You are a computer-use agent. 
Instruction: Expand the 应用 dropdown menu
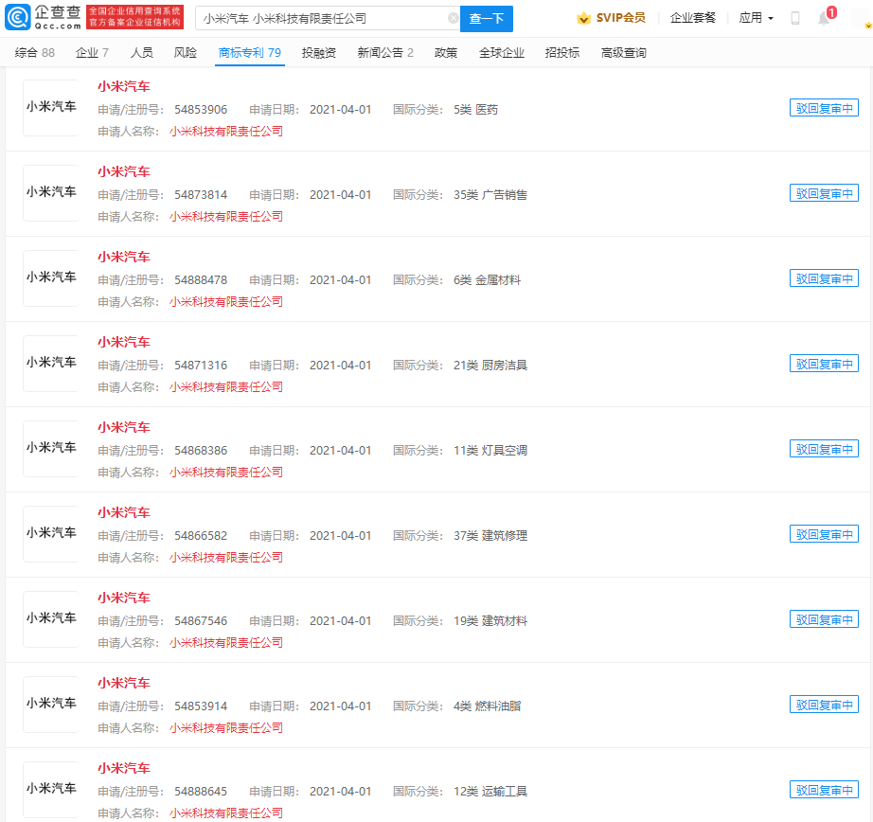[756, 18]
